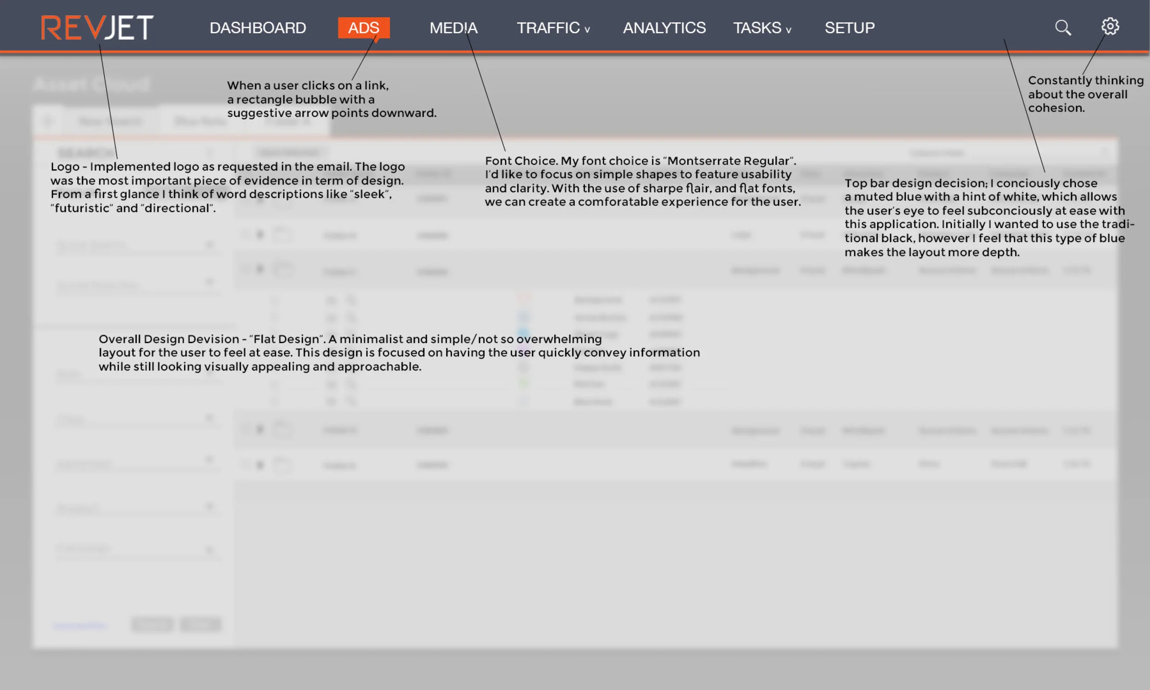
Task: Tick the checkbox on the second-to-last folder row
Action: tap(245, 429)
